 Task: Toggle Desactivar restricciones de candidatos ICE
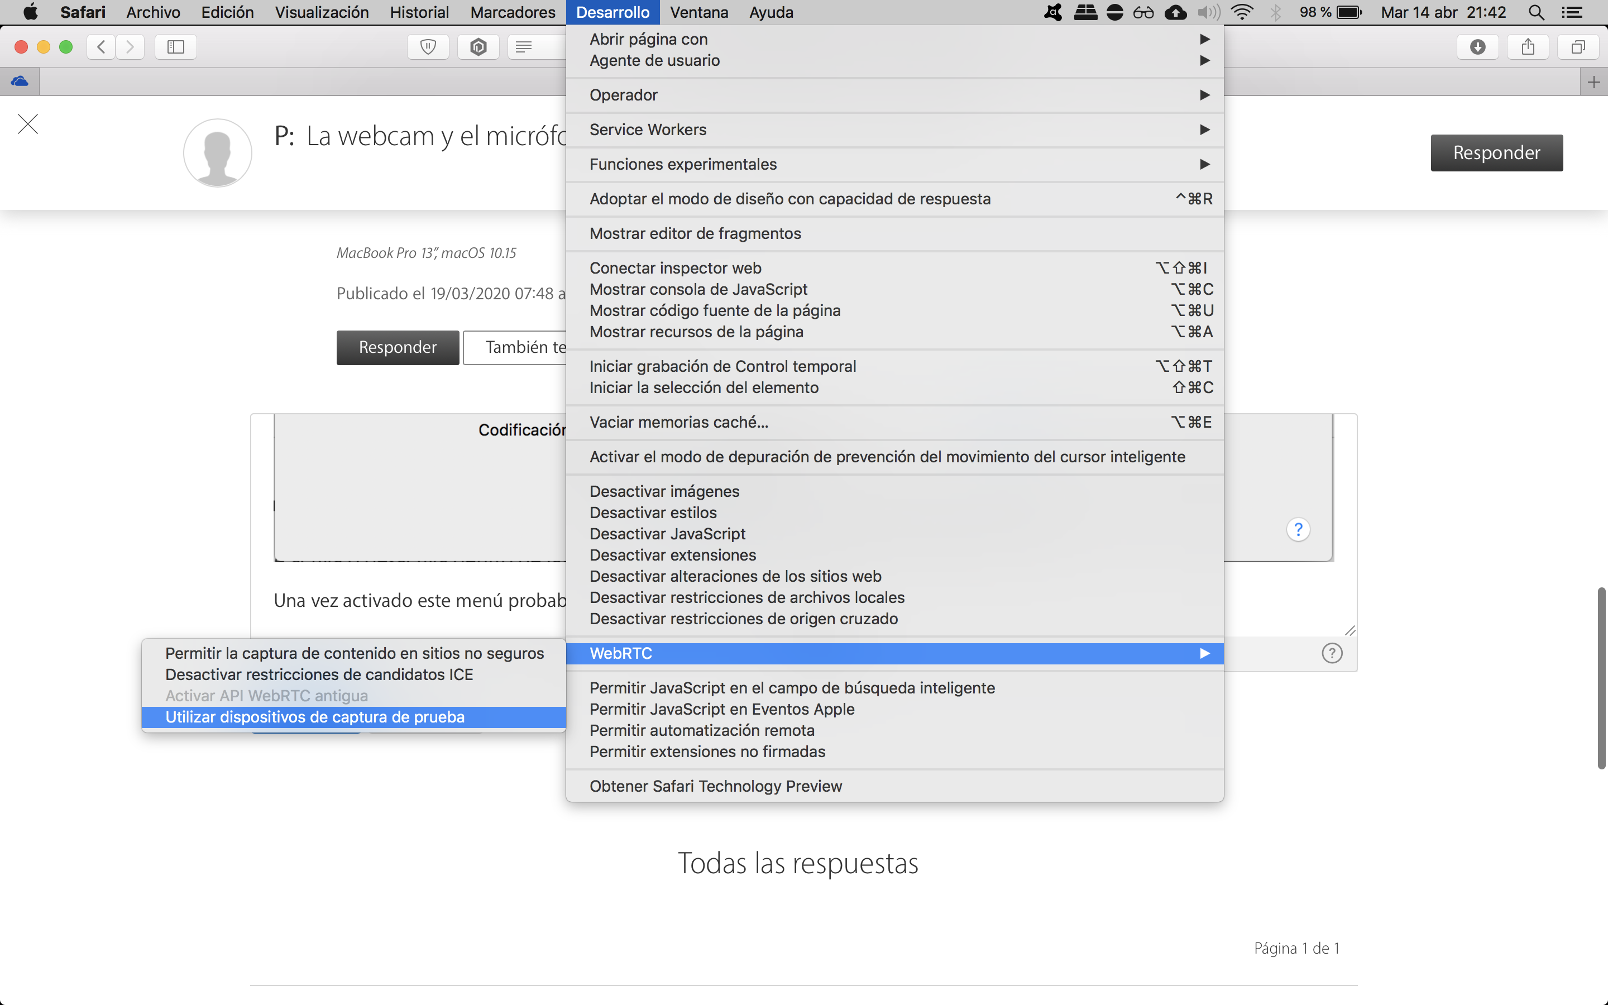[319, 674]
